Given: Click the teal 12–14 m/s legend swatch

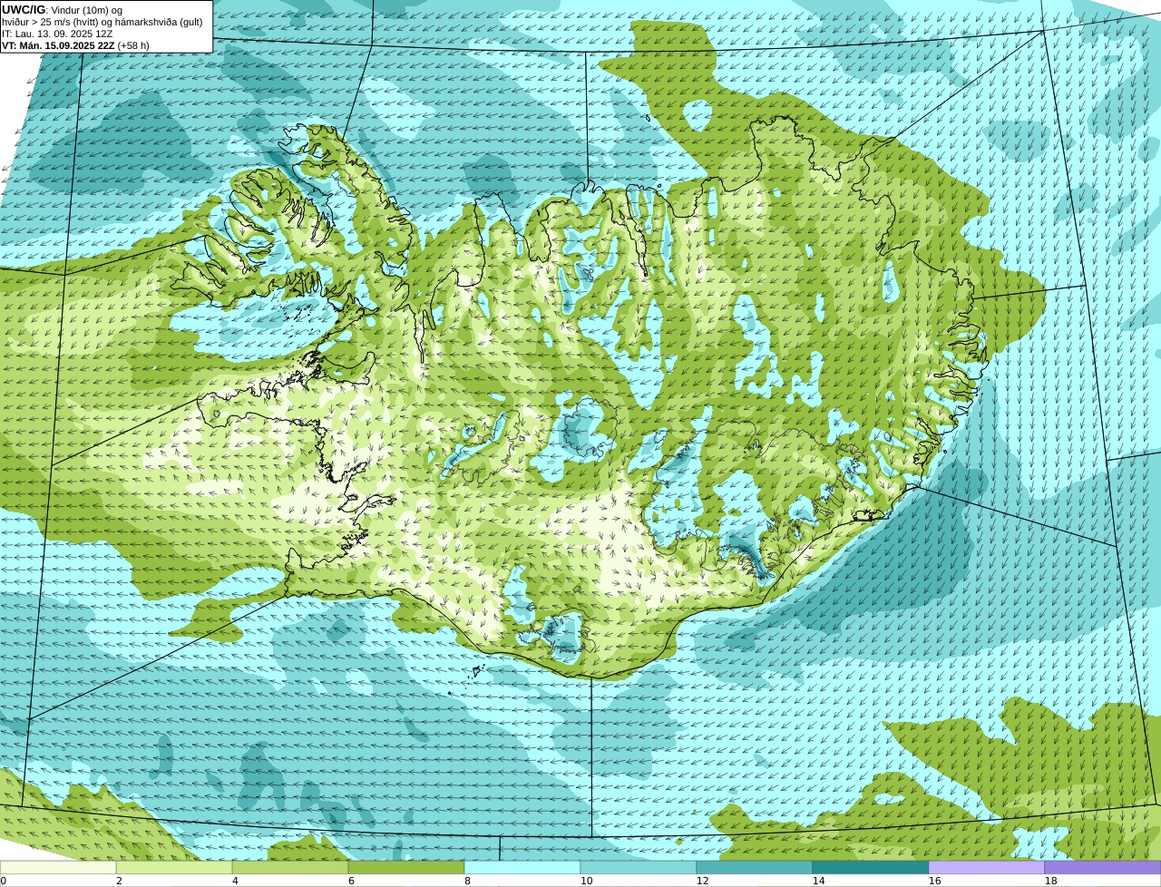Looking at the screenshot, I should 755,868.
